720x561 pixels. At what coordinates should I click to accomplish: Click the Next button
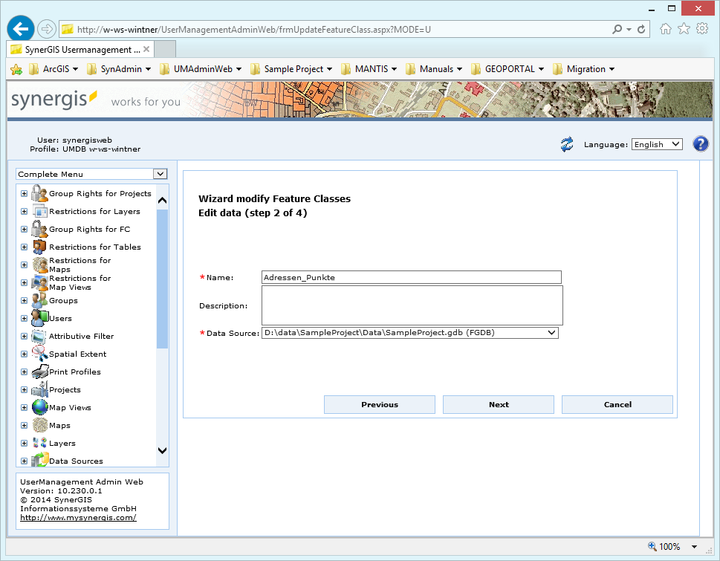click(498, 404)
